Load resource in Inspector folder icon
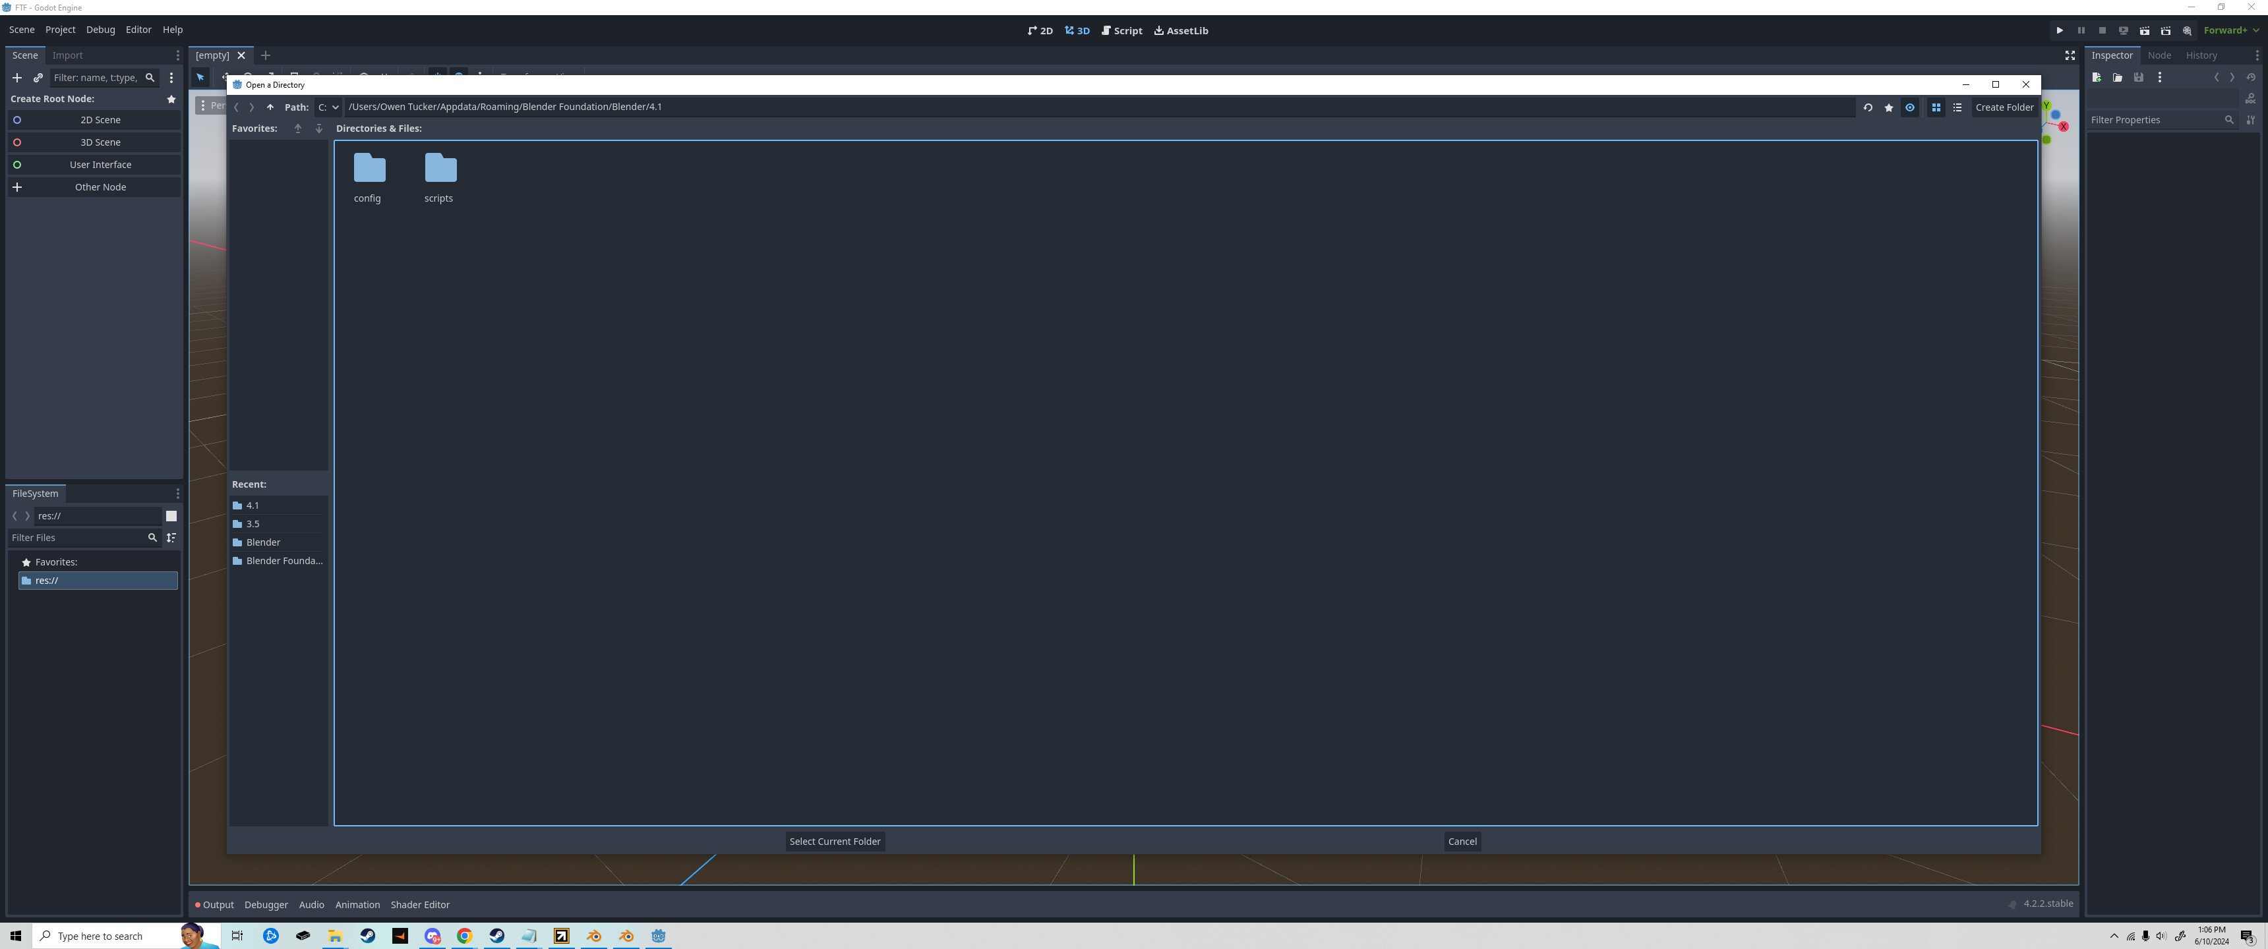 tap(2118, 78)
